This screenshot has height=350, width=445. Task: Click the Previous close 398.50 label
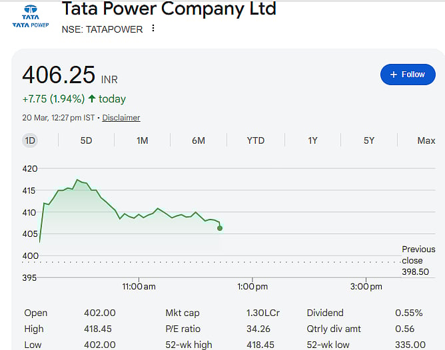418,260
